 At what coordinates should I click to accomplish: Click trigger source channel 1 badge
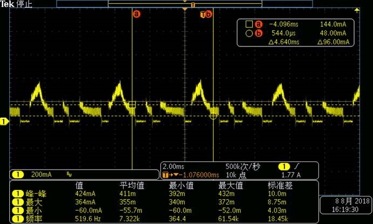click(284, 167)
